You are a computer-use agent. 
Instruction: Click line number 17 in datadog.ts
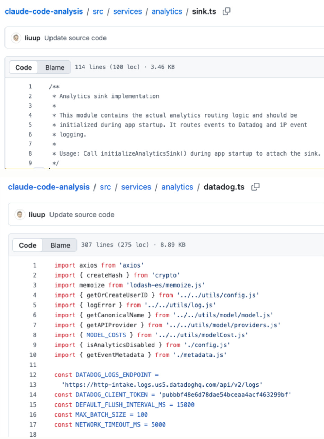click(x=33, y=424)
